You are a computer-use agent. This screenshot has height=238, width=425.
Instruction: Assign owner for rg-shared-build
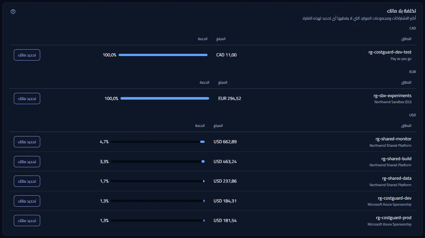click(27, 161)
